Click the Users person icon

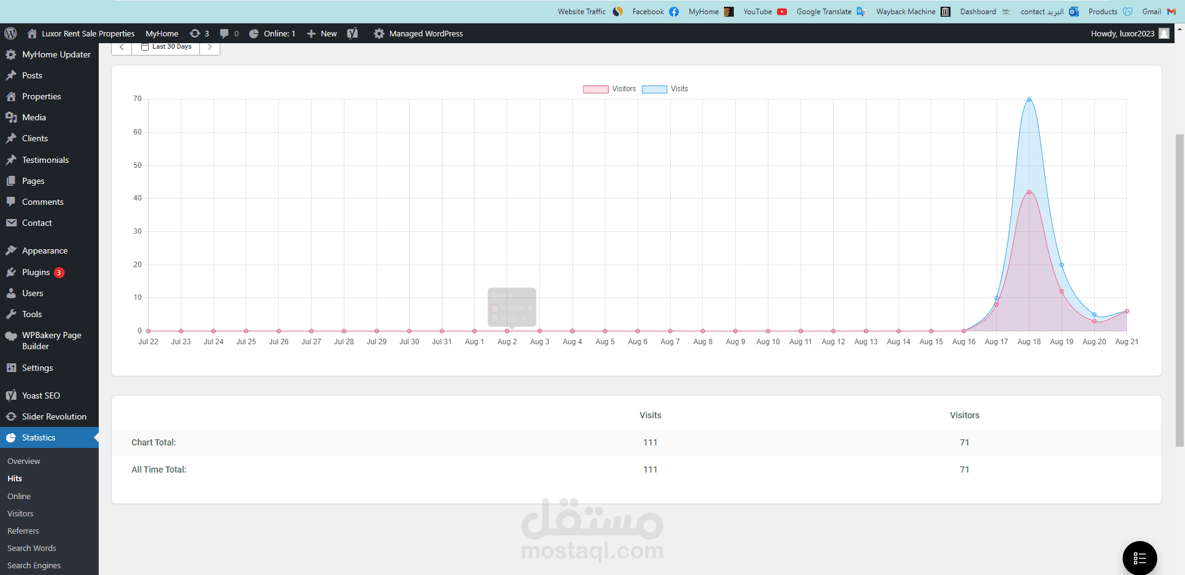pos(11,293)
